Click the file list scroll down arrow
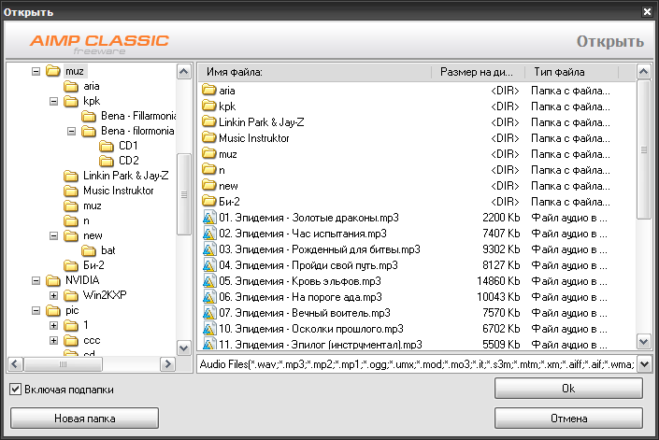 tap(644, 341)
